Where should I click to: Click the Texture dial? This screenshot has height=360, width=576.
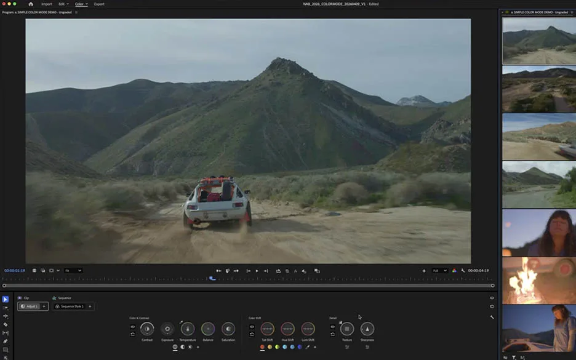point(347,329)
